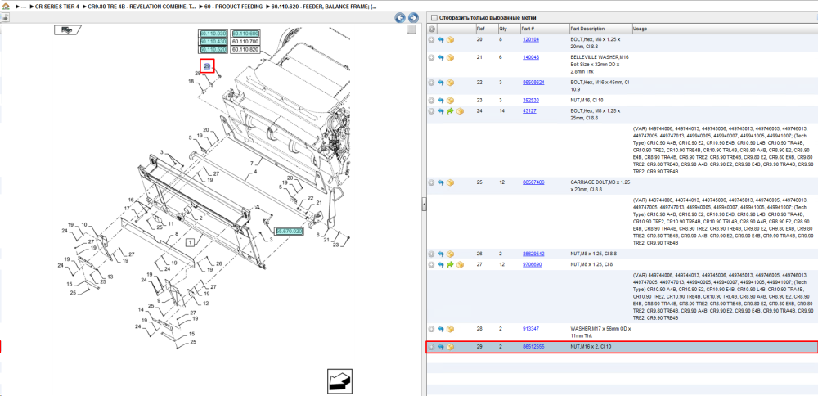Open 'CR SERIES TIER 4' breadcrumb

[x=57, y=7]
